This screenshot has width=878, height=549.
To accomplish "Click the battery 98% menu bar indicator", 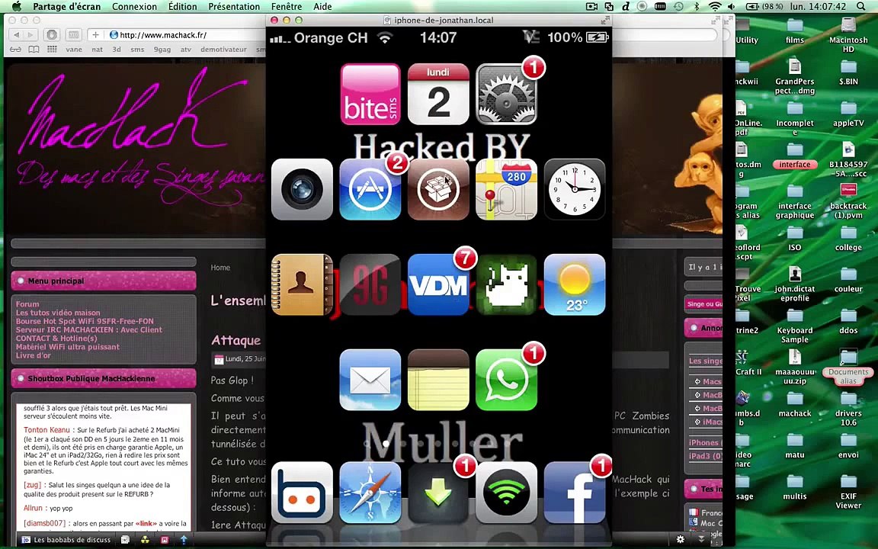I will 765,6.
